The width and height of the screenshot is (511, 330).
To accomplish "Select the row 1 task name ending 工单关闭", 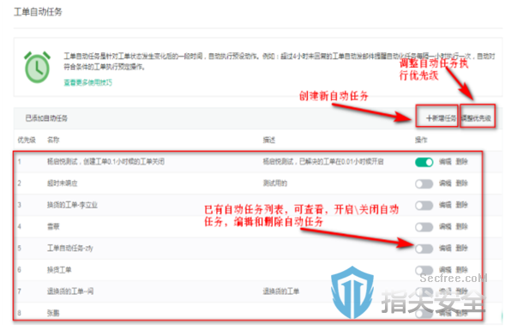I will [x=105, y=162].
